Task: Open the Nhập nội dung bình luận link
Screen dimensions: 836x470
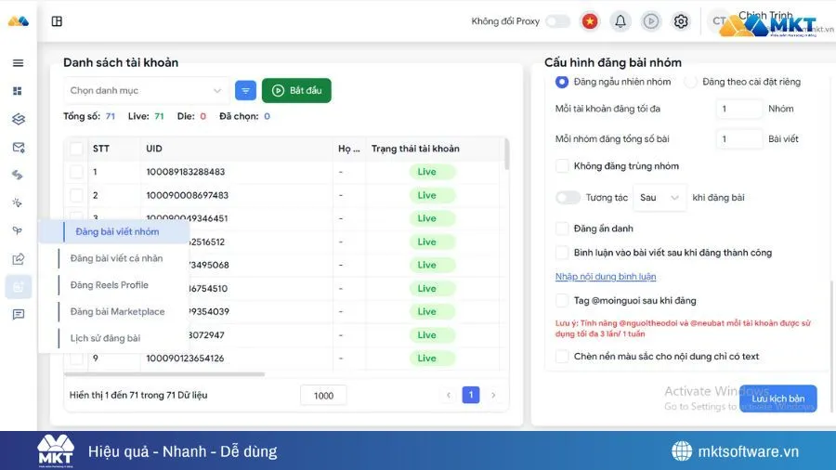Action: pos(606,277)
